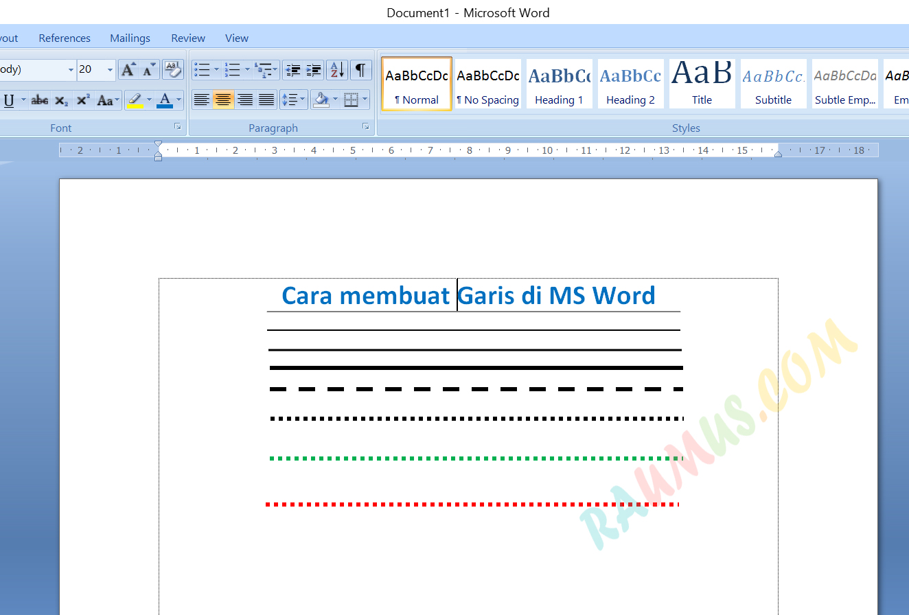Apply strikethrough formatting

(x=40, y=100)
